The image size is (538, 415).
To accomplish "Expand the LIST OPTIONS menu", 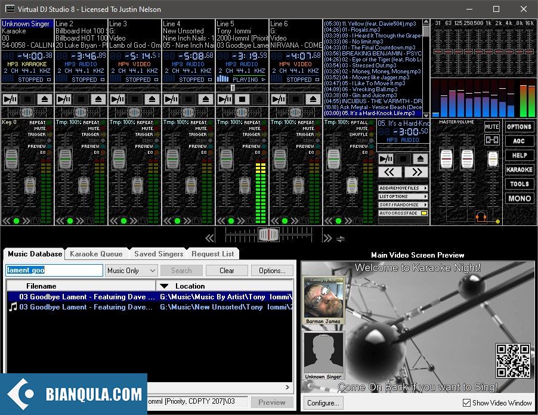I will (x=403, y=197).
